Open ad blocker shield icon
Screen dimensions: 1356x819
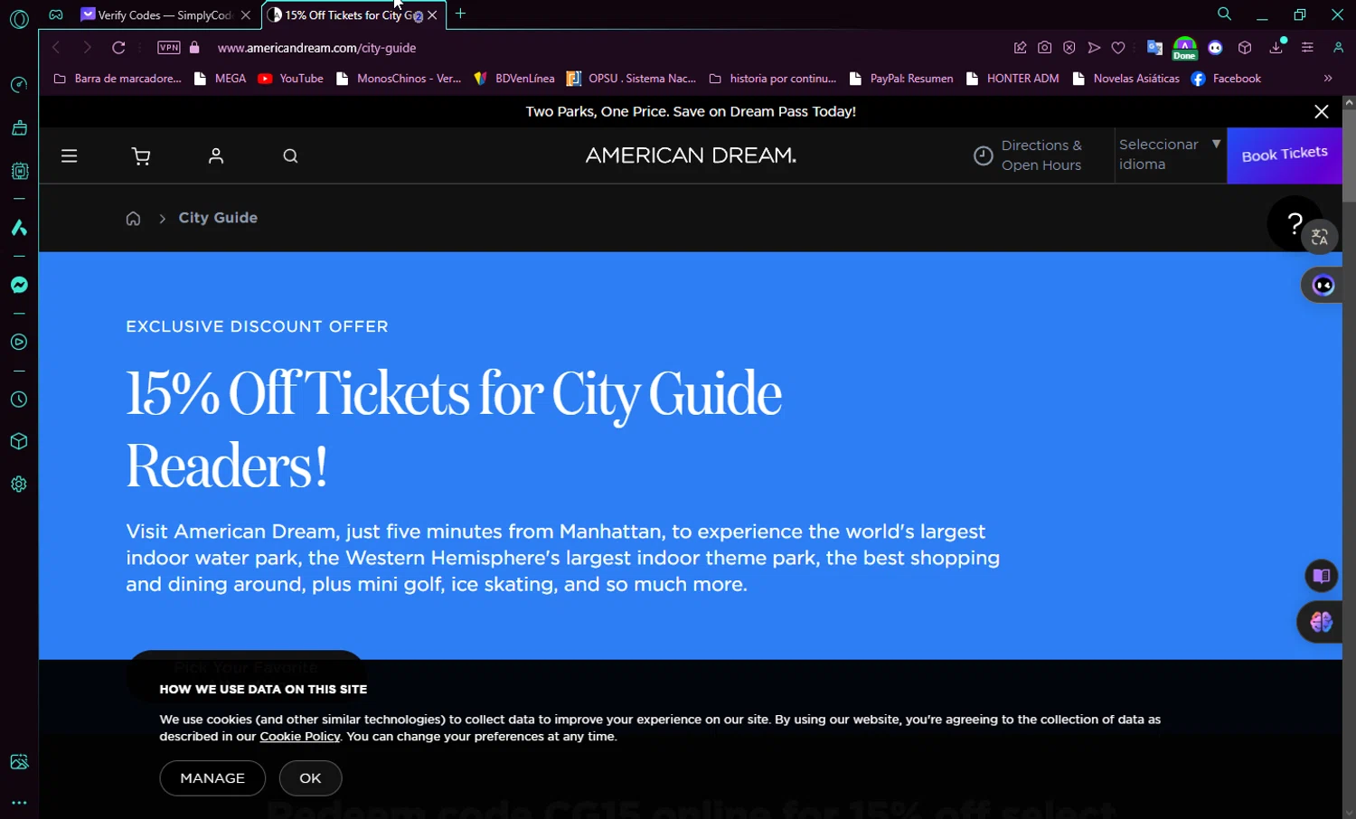(1069, 48)
